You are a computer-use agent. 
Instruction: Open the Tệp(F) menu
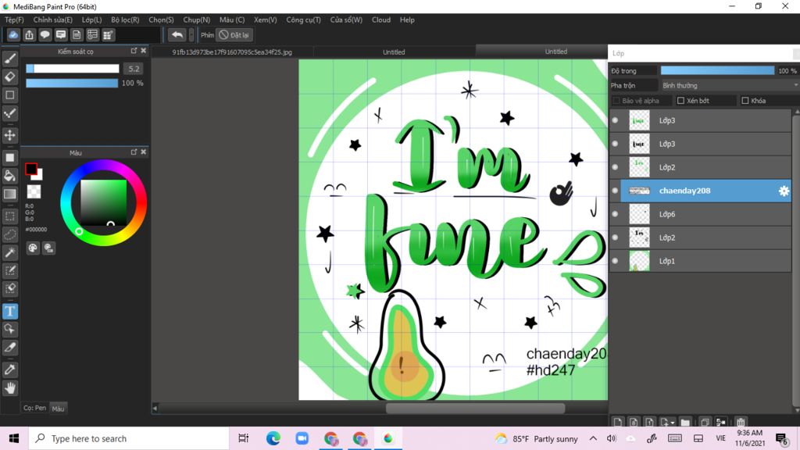(14, 20)
